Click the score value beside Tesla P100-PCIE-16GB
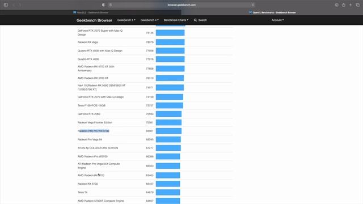 (150, 105)
